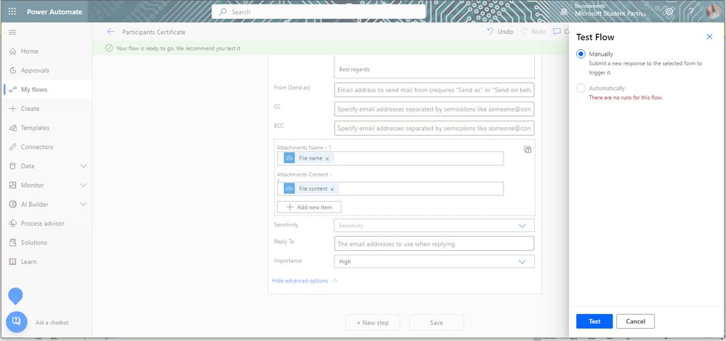Open My flows in the navigation

click(x=34, y=90)
